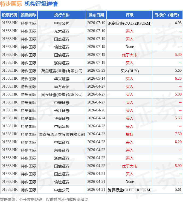183x202 pixels.
Task: Click 英皇证券(香港)有限公司 institution name
Action: (62, 71)
